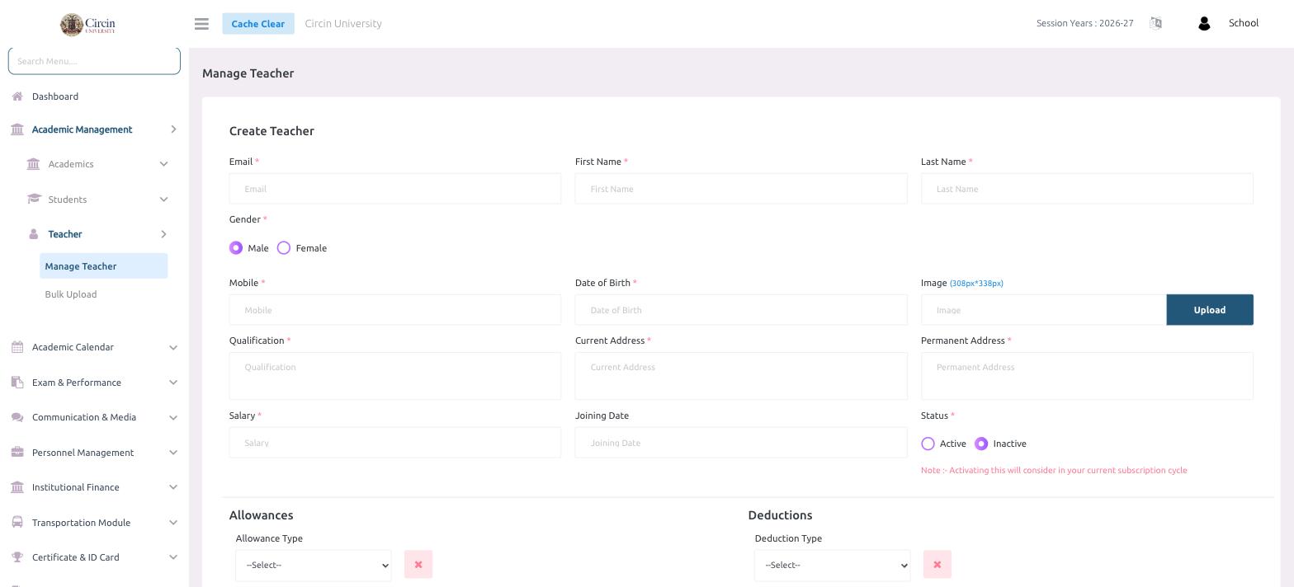Set status to Active
The width and height of the screenshot is (1294, 587).
tap(928, 444)
